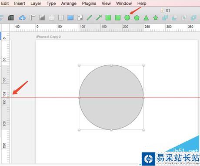Select the Line tool
This screenshot has height=166, width=200.
(89, 18)
